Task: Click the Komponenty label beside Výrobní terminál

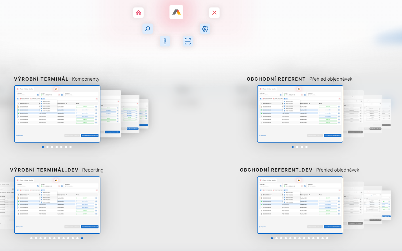Action: point(86,79)
